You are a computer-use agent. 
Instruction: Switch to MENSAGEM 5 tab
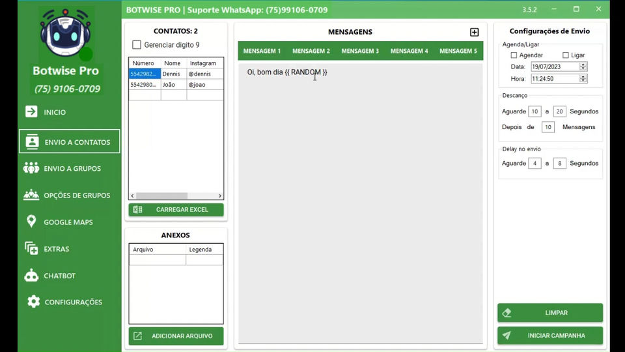click(458, 51)
